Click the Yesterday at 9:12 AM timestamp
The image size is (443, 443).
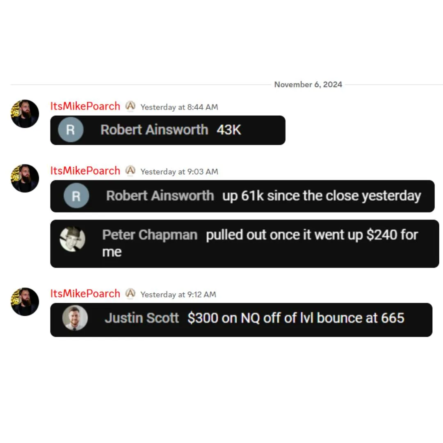pyautogui.click(x=178, y=295)
